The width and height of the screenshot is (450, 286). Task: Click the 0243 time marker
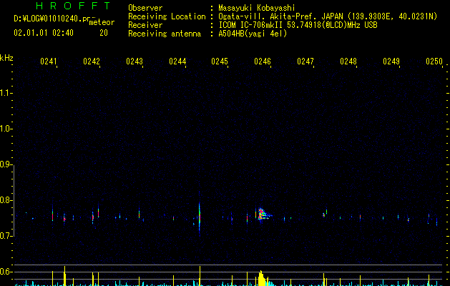(x=134, y=61)
